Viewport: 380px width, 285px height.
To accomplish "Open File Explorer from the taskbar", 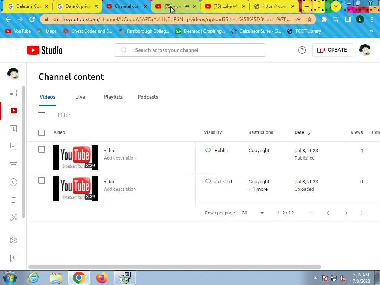I will pos(56,278).
